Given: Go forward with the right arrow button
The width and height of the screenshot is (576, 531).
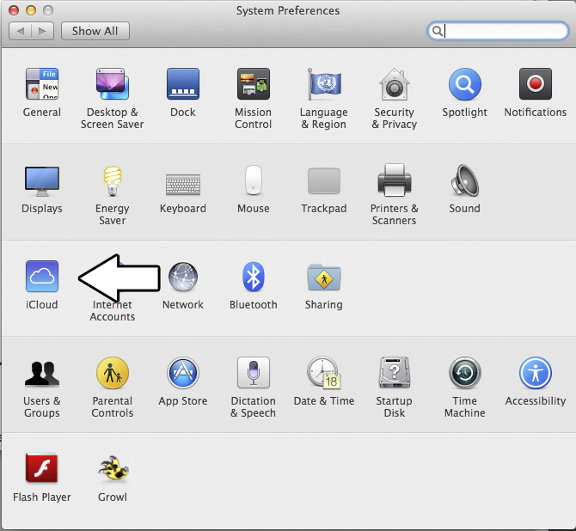Looking at the screenshot, I should coord(43,31).
